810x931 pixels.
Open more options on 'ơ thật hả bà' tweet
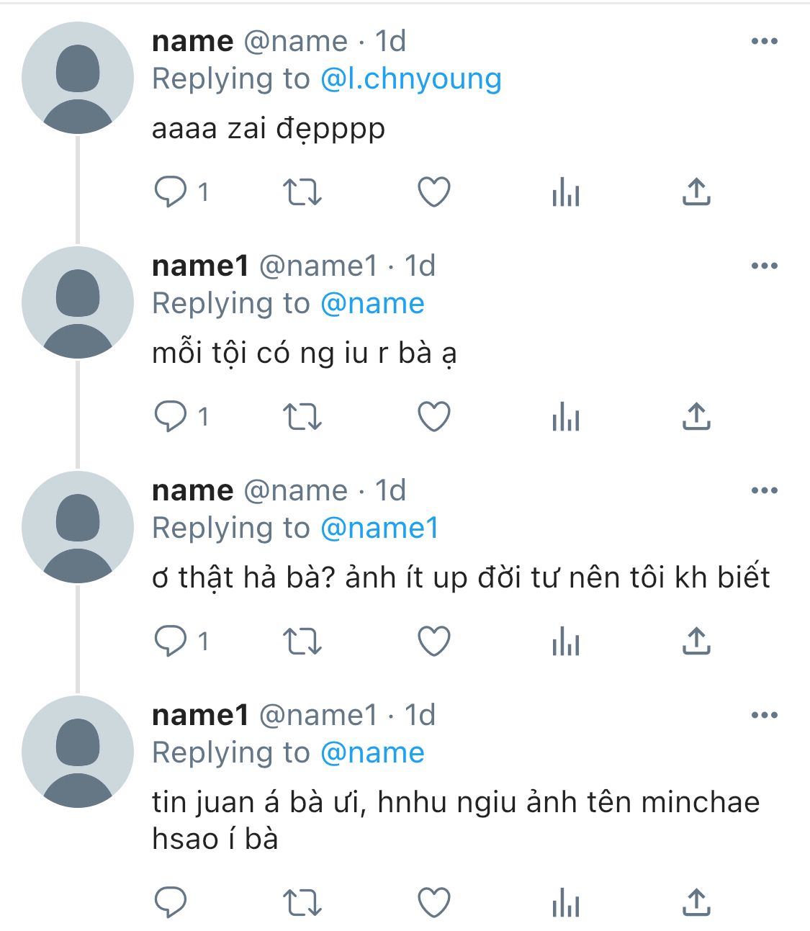point(764,490)
